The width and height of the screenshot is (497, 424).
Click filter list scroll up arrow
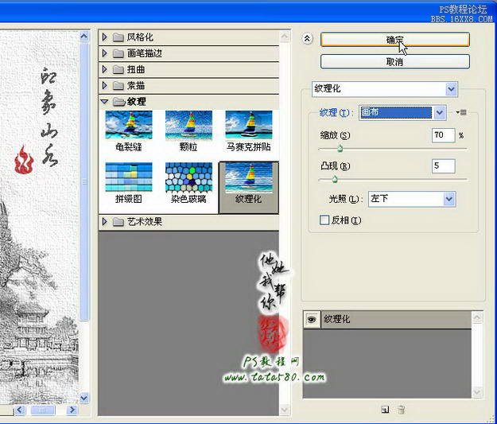click(285, 37)
